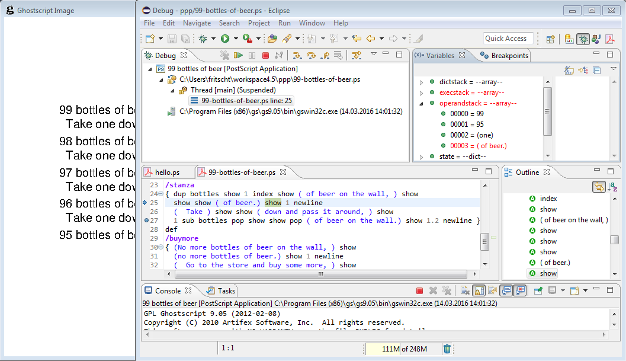Switch to the Breakpoints tab
The height and width of the screenshot is (361, 626).
504,56
